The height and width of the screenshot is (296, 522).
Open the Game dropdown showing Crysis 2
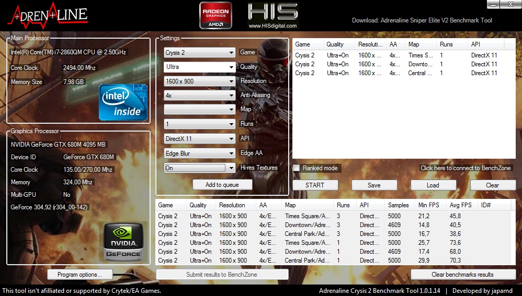click(x=199, y=53)
